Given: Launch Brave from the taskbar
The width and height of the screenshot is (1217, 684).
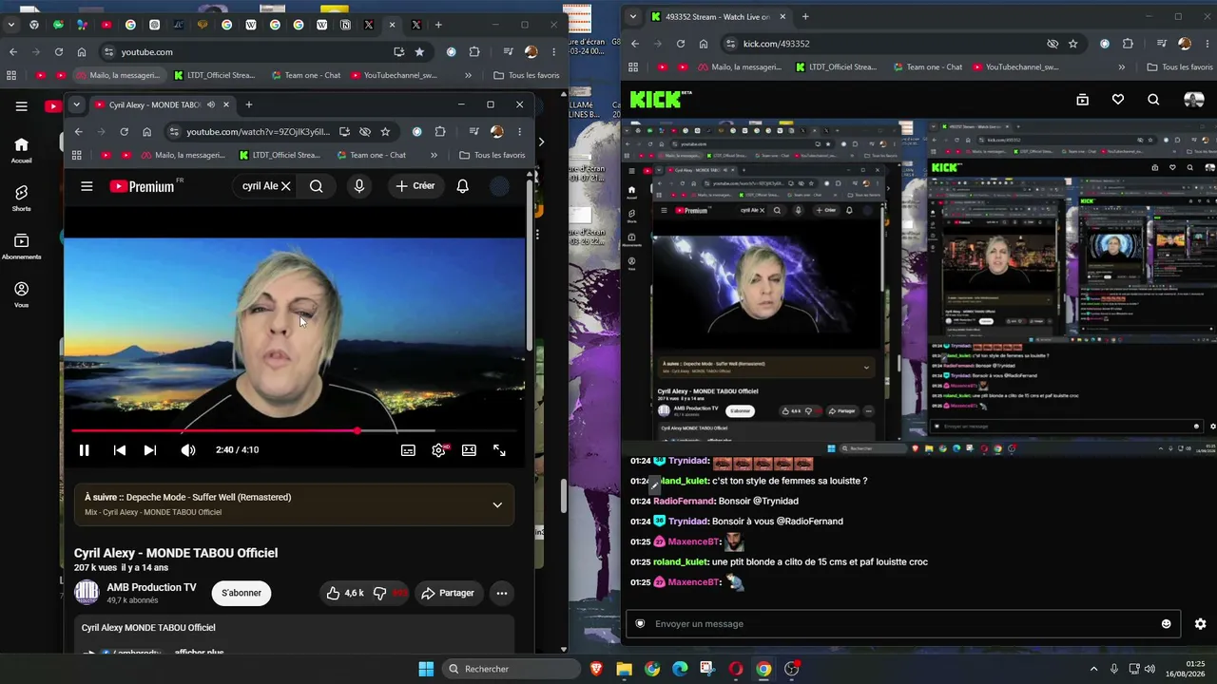Looking at the screenshot, I should pyautogui.click(x=596, y=669).
